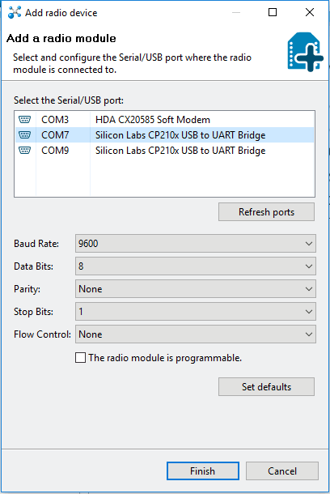Open the Flow Control dropdown

(196, 334)
